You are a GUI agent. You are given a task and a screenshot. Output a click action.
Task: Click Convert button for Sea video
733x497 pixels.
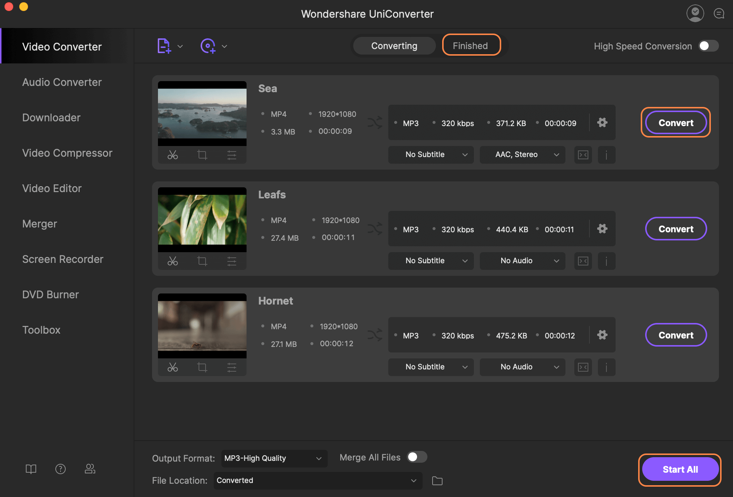676,122
